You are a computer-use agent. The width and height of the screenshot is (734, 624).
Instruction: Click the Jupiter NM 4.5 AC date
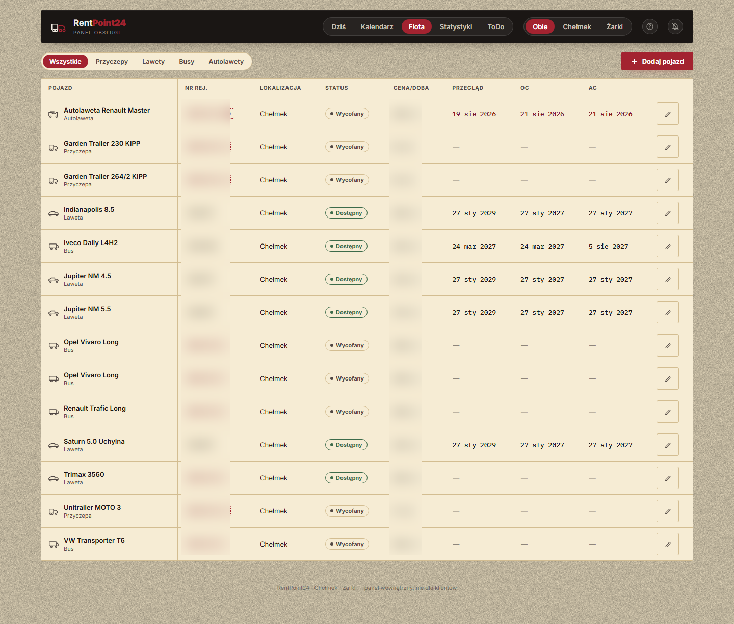pos(611,279)
